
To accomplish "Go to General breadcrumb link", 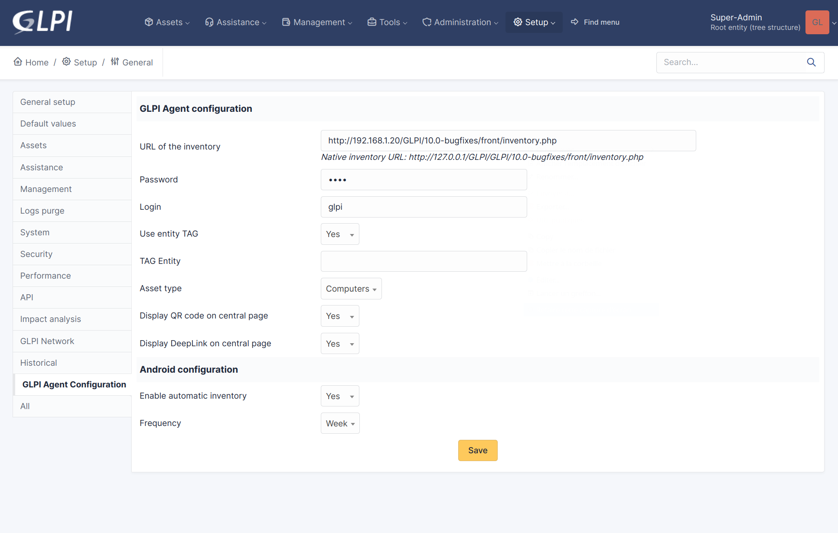I will [132, 62].
